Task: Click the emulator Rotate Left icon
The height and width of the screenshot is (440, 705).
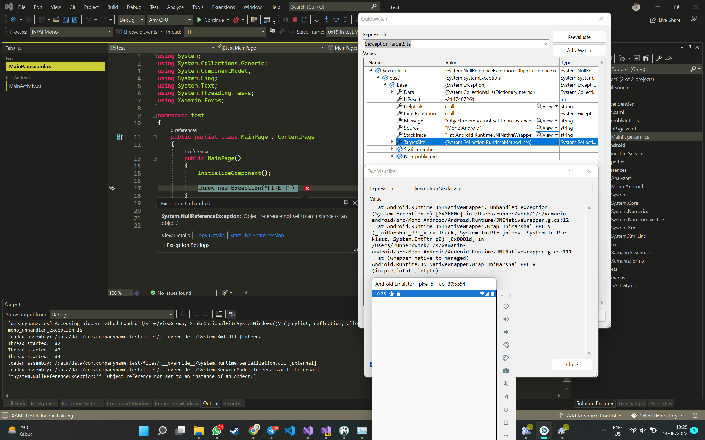Action: click(x=506, y=345)
